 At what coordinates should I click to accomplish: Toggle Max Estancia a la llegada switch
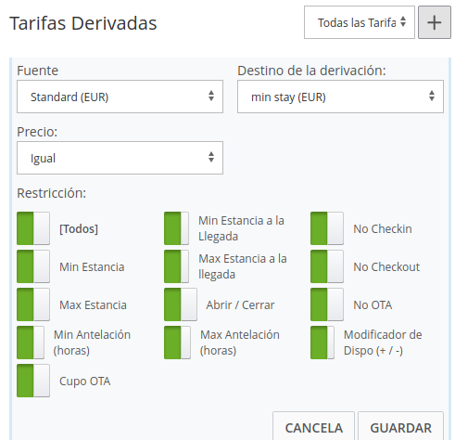tap(176, 266)
